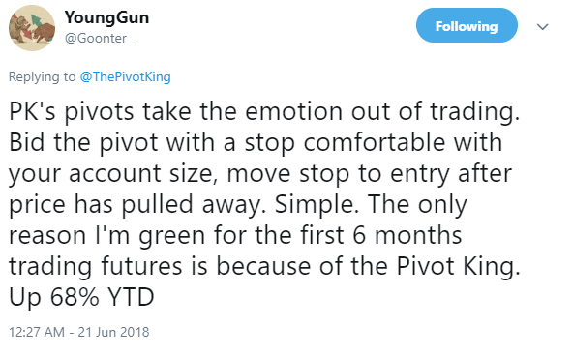Image resolution: width=573 pixels, height=353 pixels.
Task: Click the 'Replying to' label
Action: (42, 77)
